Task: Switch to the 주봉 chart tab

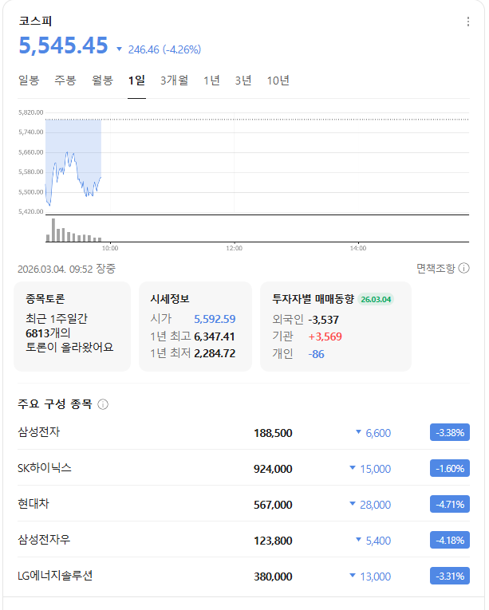Action: (65, 81)
